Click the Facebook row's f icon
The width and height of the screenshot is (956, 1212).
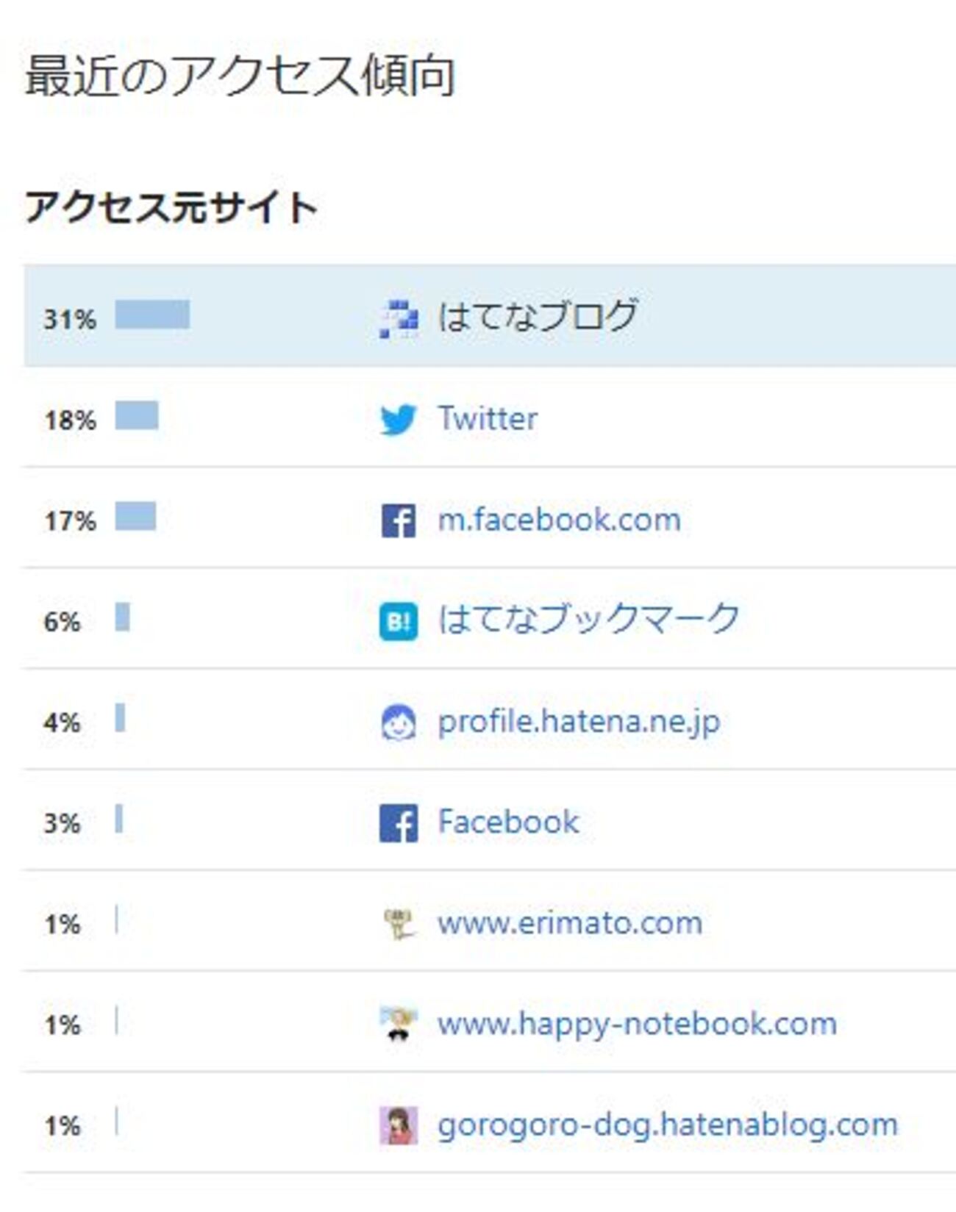[399, 822]
